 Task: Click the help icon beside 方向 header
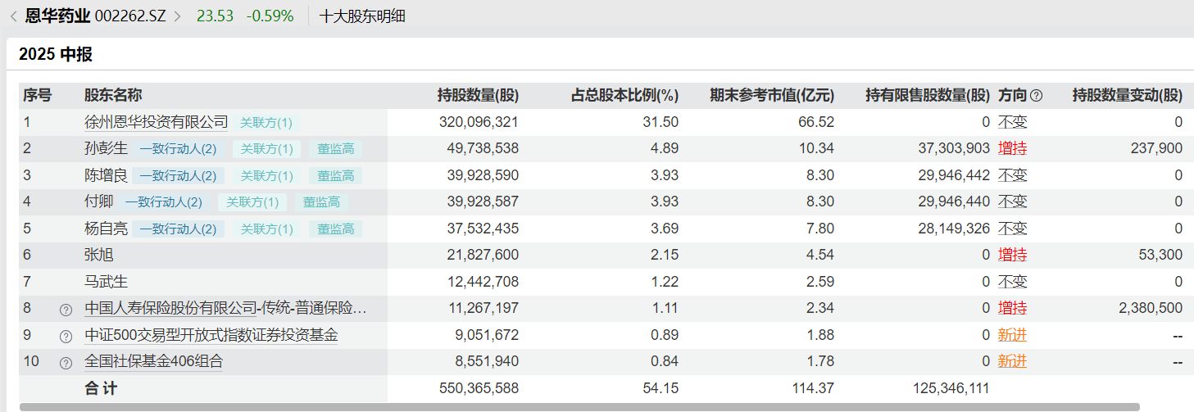(x=1036, y=96)
